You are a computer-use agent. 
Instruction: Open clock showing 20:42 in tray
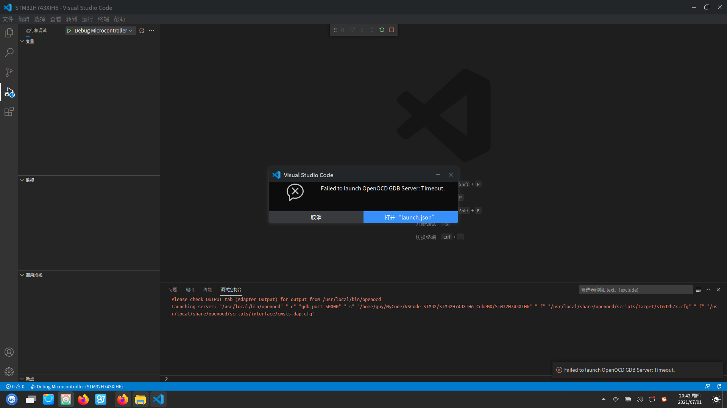[x=690, y=399]
